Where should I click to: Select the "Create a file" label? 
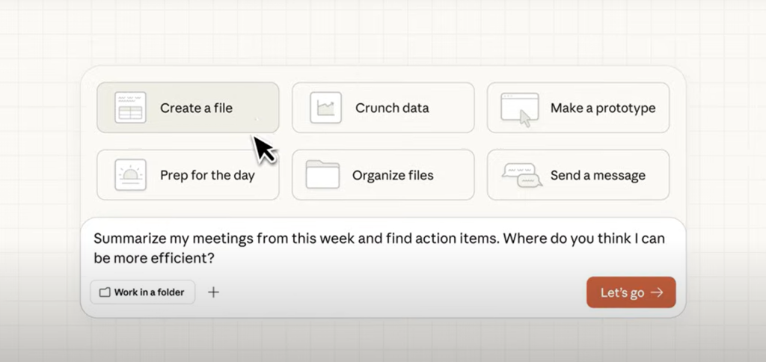pyautogui.click(x=196, y=108)
